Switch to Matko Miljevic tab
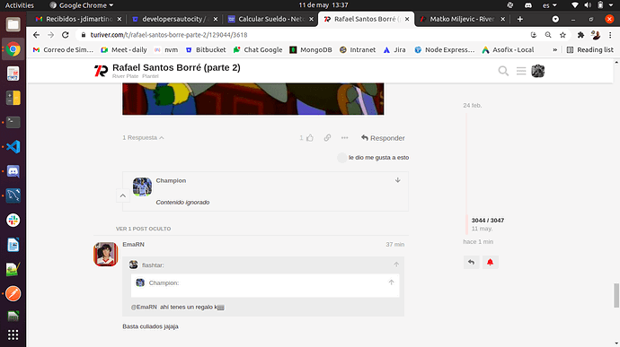The image size is (620, 347). (x=462, y=19)
